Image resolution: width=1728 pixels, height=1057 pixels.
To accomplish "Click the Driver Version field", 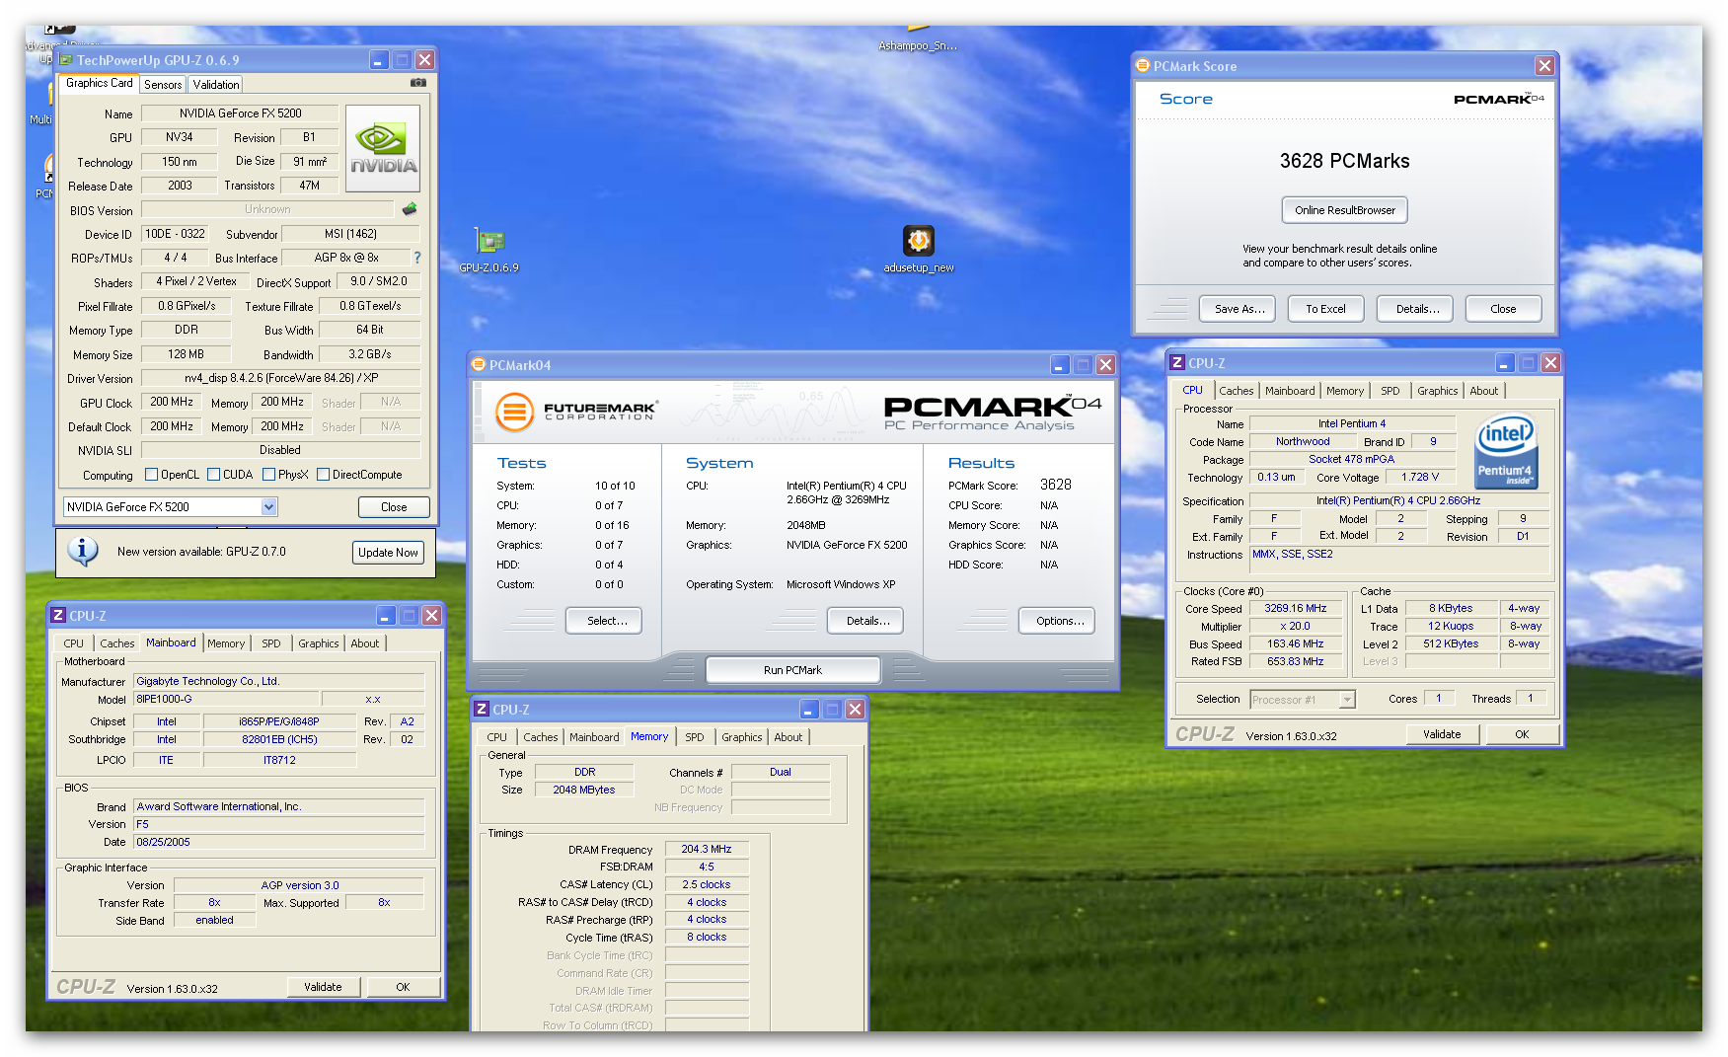I will click(281, 378).
